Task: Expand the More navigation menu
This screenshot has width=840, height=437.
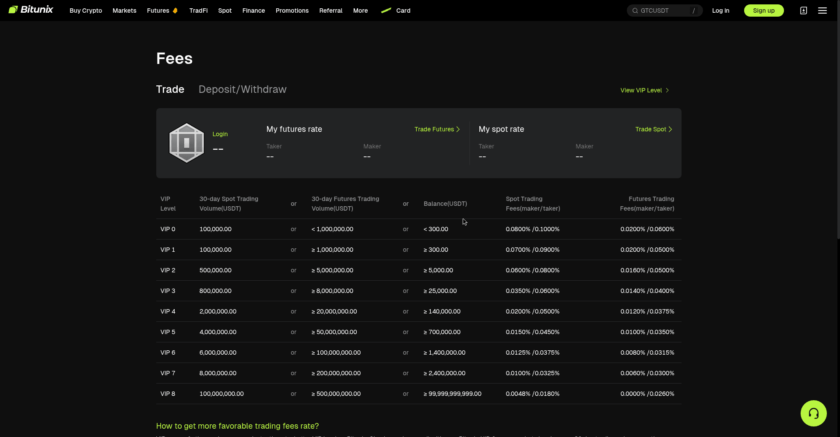Action: pos(360,11)
